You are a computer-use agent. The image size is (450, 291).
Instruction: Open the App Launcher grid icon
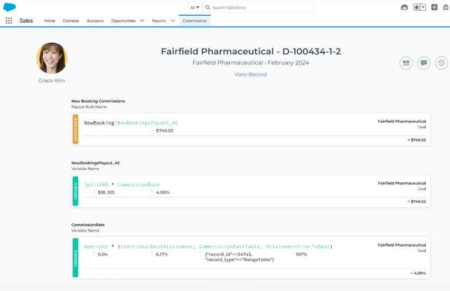click(9, 21)
